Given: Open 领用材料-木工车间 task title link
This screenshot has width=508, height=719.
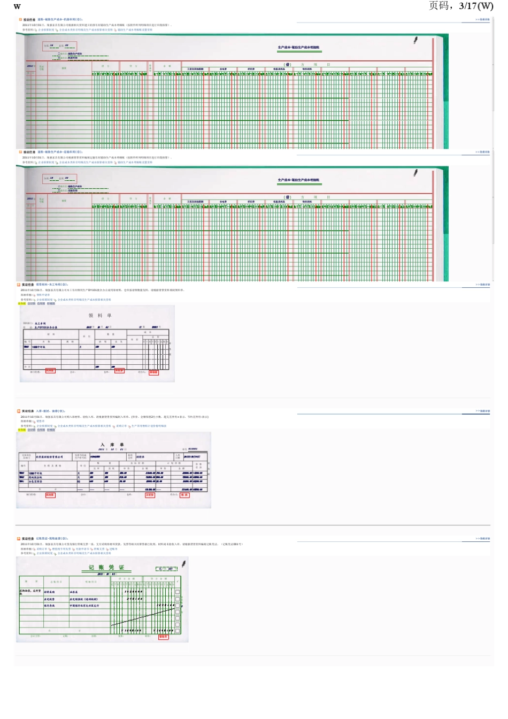Looking at the screenshot, I should pyautogui.click(x=52, y=285).
